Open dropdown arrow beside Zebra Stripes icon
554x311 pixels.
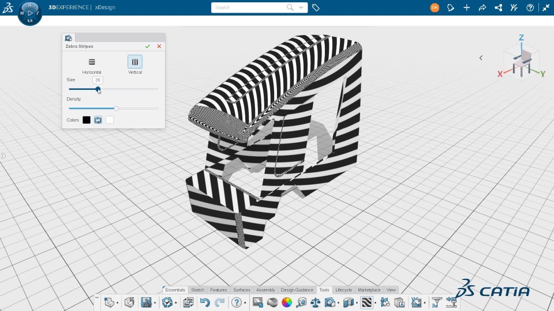pyautogui.click(x=375, y=303)
